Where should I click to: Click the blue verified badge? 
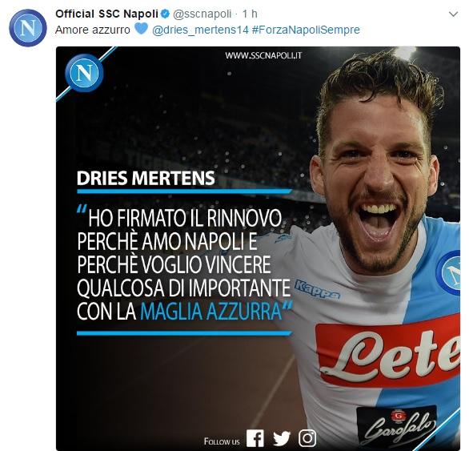pos(165,14)
